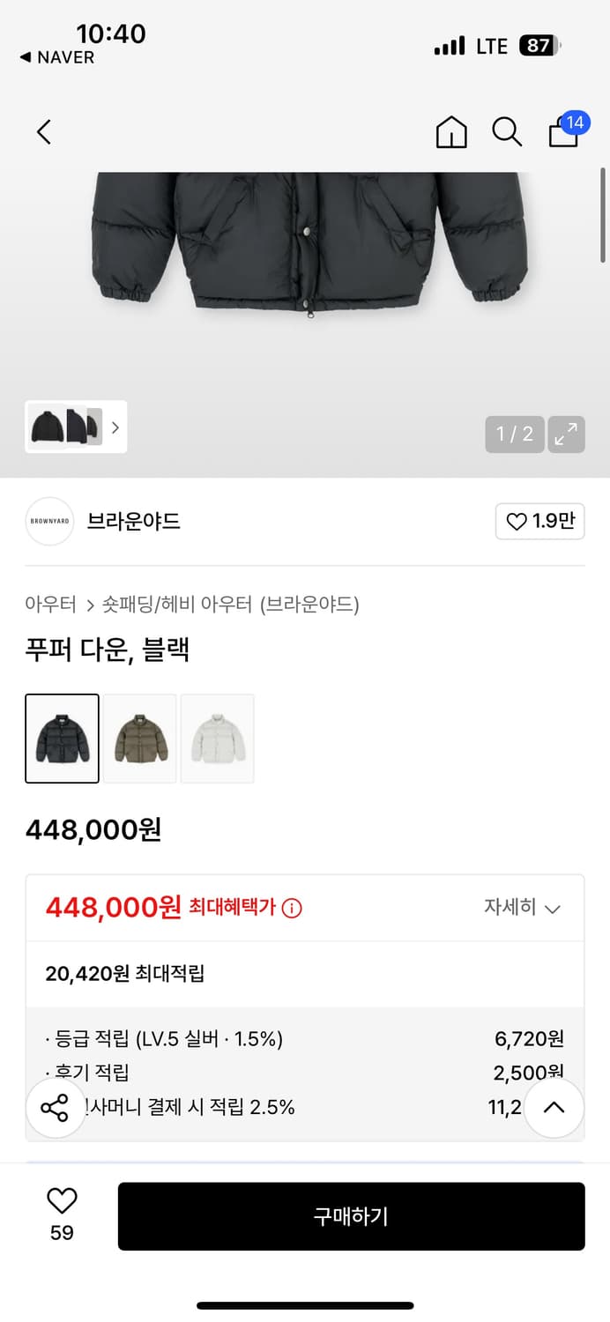610x1322 pixels.
Task: Tap the fullscreen expand icon on product image
Action: click(x=566, y=434)
